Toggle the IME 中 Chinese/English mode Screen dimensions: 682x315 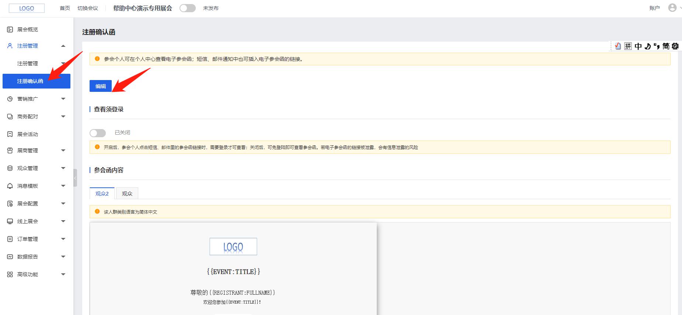tap(638, 46)
